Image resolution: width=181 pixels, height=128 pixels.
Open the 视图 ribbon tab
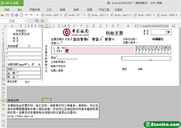tap(90, 10)
